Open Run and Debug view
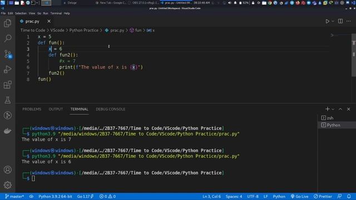 tap(7, 69)
